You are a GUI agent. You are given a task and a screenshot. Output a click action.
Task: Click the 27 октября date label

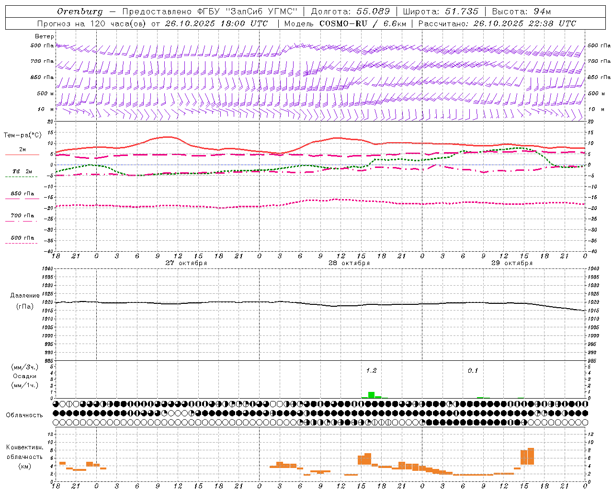point(186,263)
